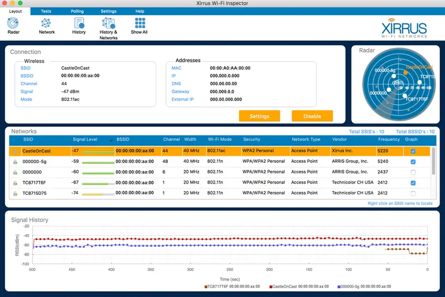The image size is (445, 297).
Task: Sort networks by SSID column header
Action: (28, 139)
